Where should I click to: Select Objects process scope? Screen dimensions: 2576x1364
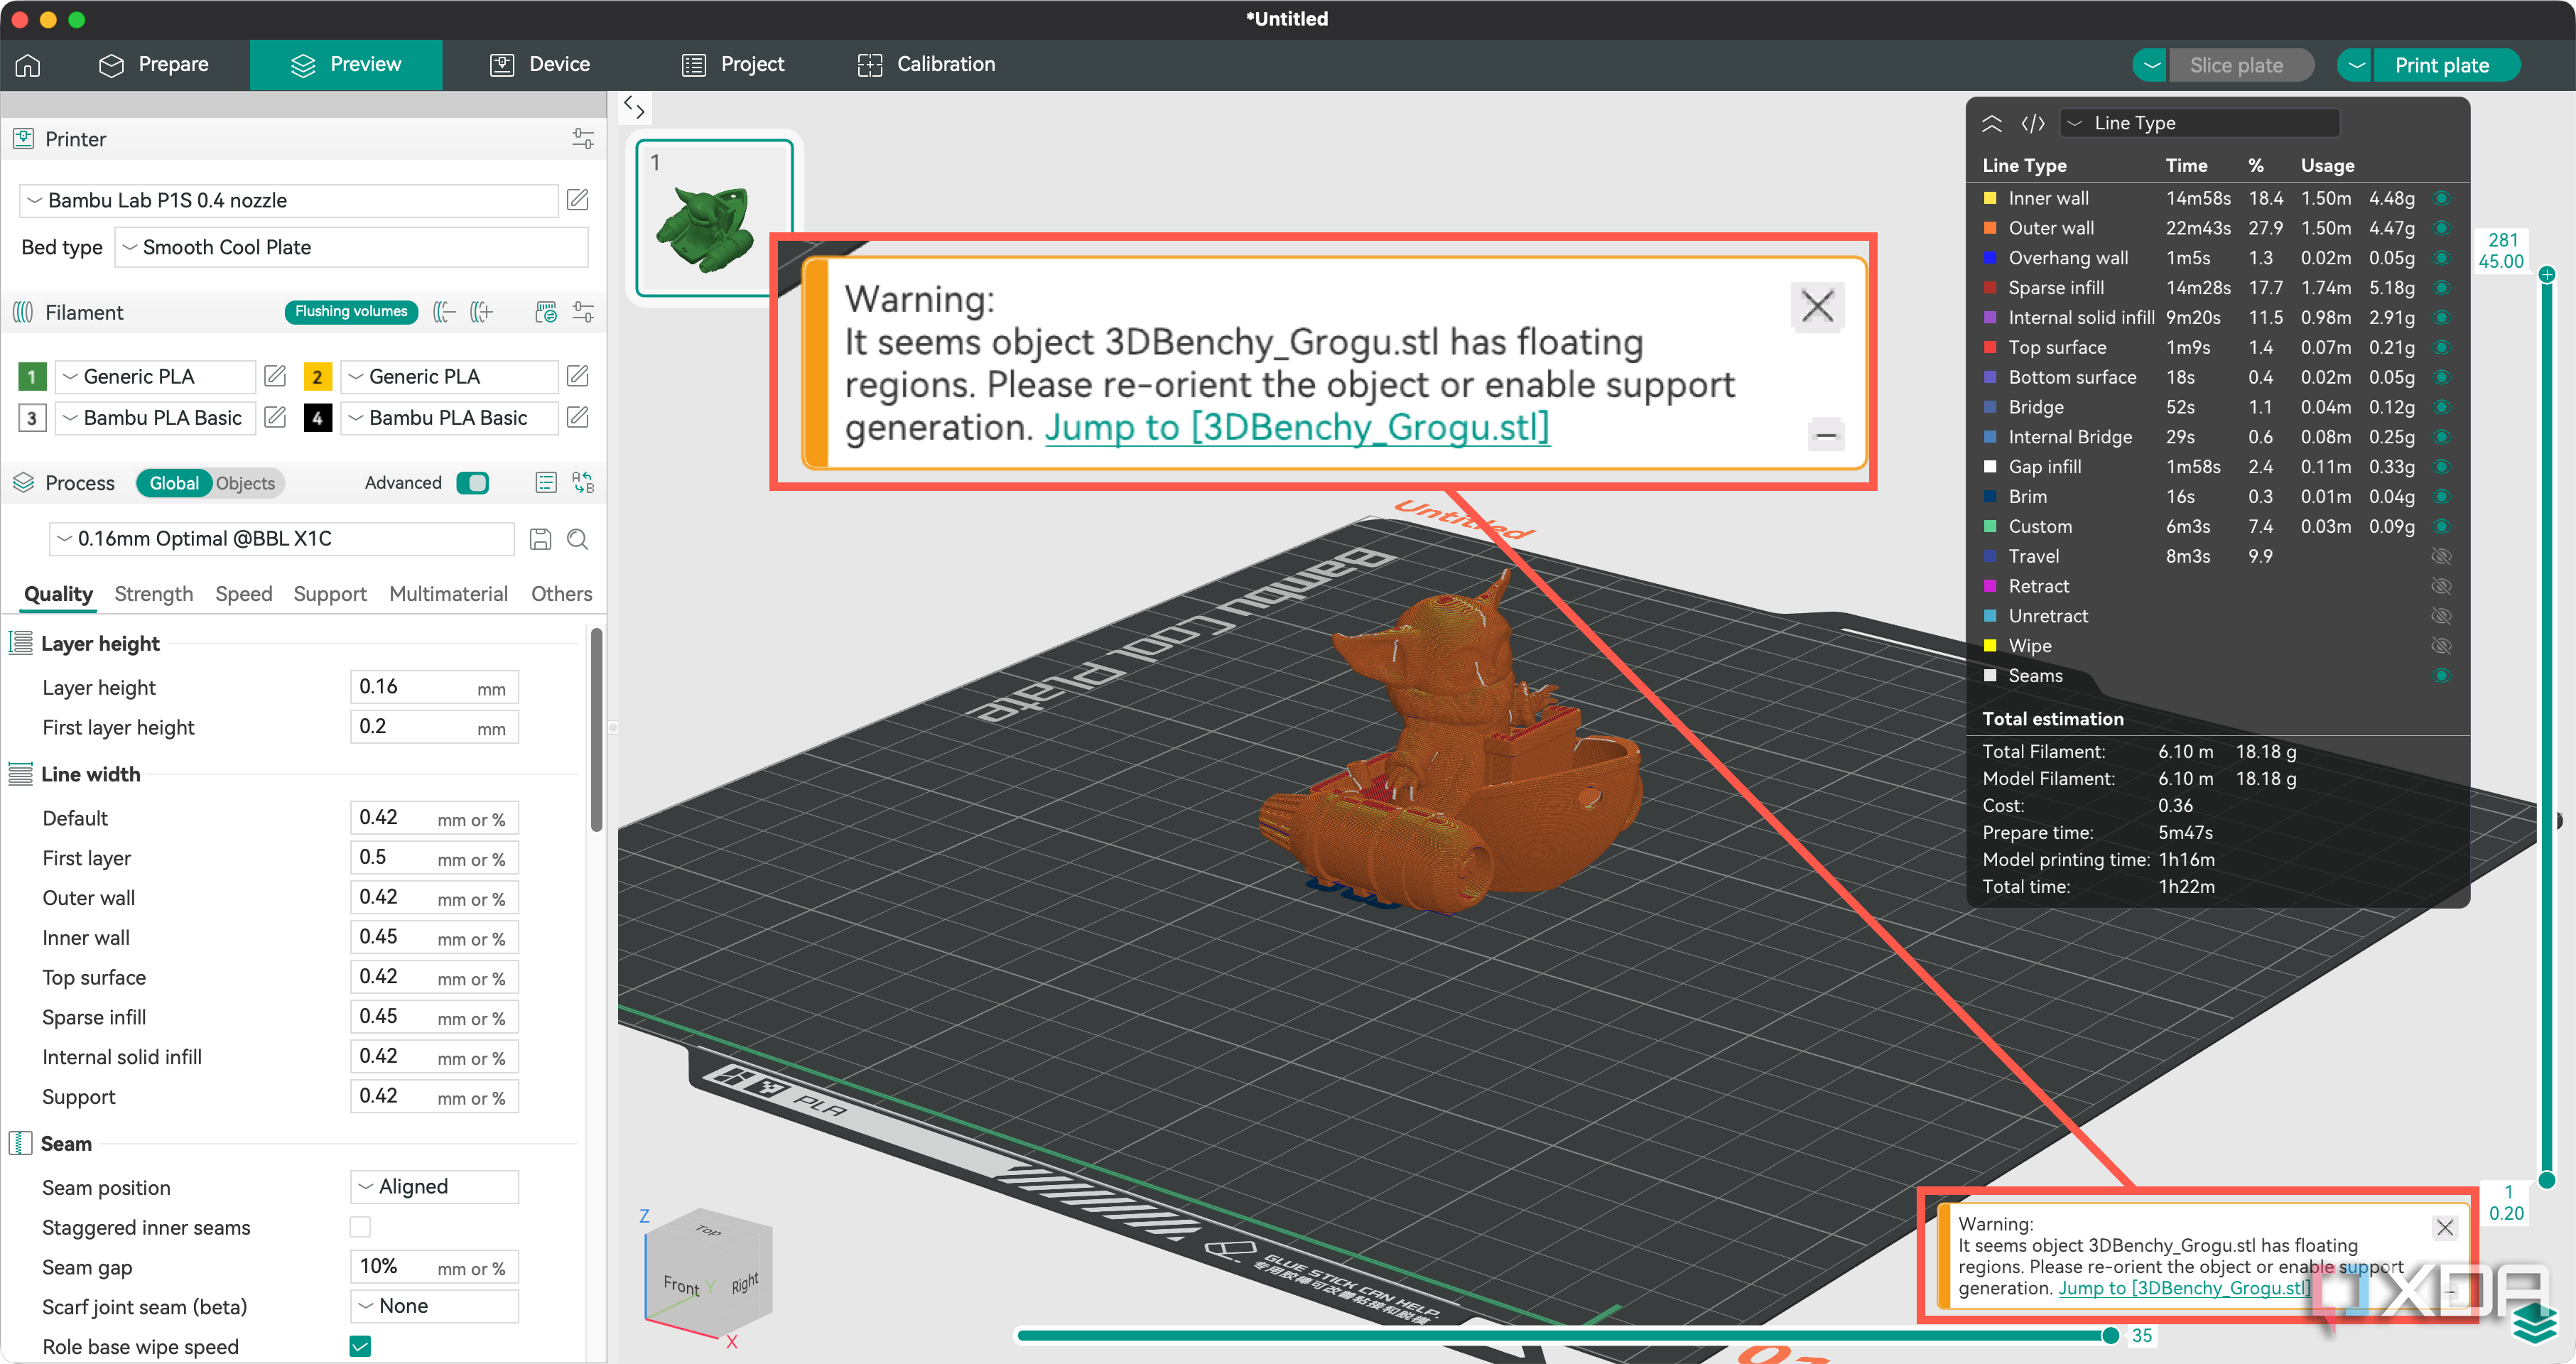pyautogui.click(x=245, y=483)
